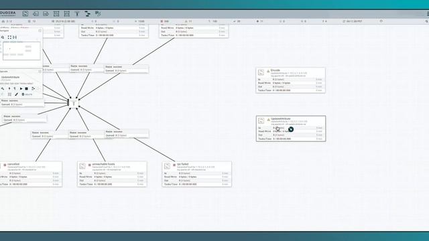Open the global hamburger menu

pyautogui.click(x=428, y=13)
